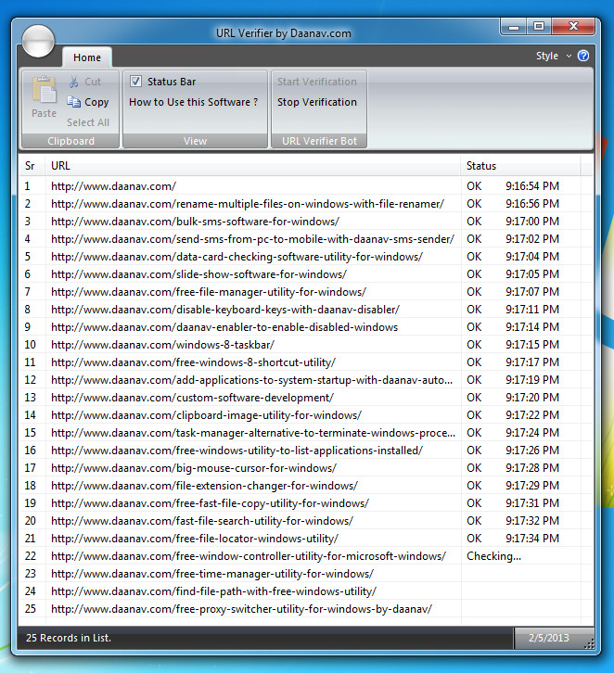The height and width of the screenshot is (673, 614).
Task: Select the task-manager-alternative URL row
Action: click(x=306, y=433)
